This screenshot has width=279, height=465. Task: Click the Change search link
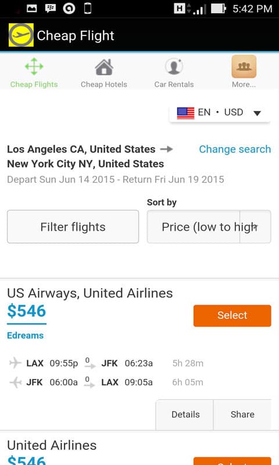(x=235, y=149)
